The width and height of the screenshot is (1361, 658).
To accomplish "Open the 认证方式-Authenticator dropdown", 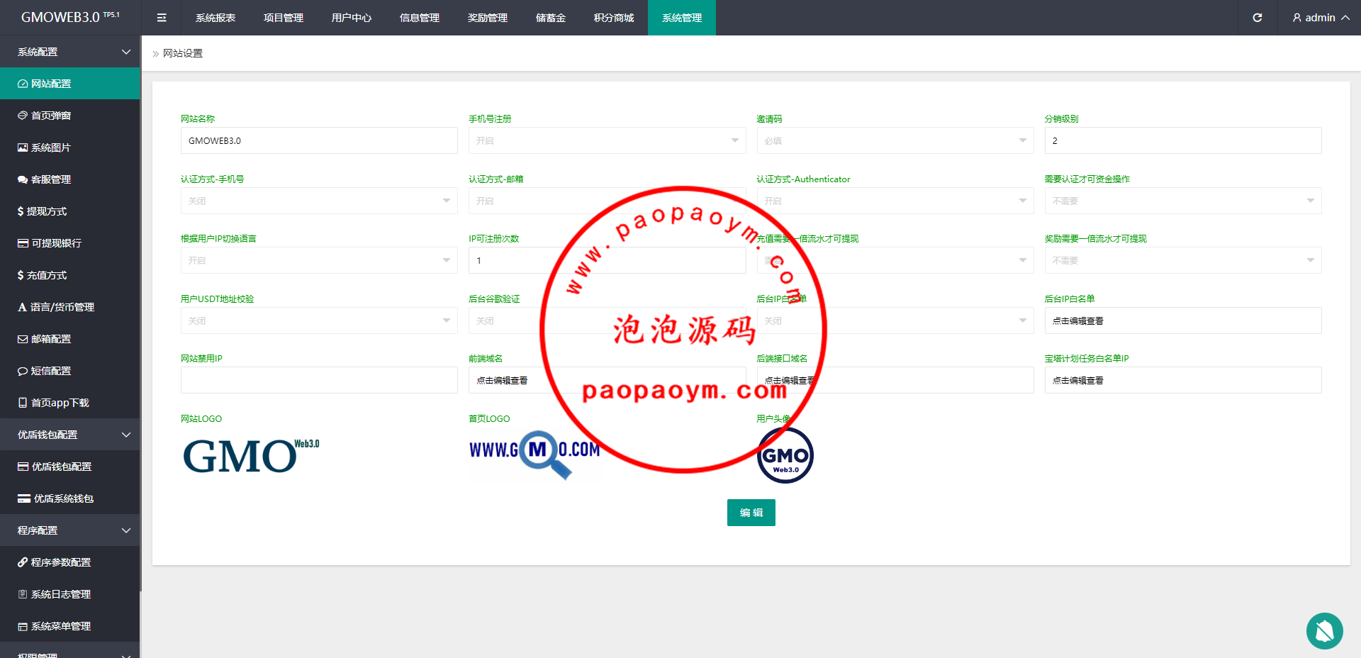I will [x=895, y=201].
